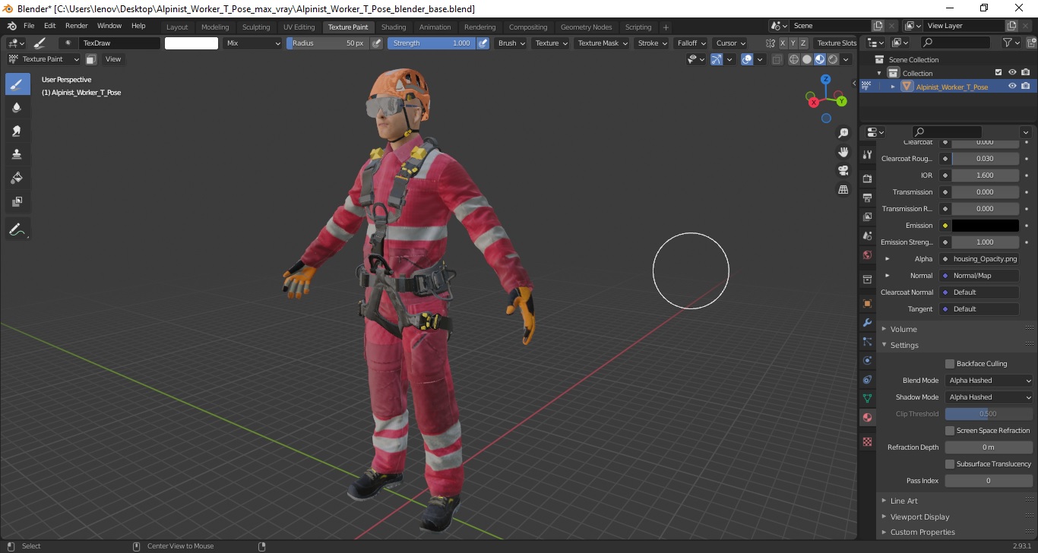Screen dimensions: 1038x553
Task: Open Material properties tab icon
Action: (867, 417)
